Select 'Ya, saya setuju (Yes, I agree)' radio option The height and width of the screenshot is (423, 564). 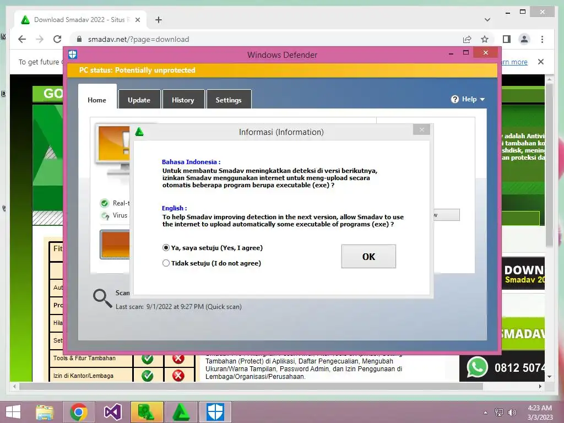pyautogui.click(x=212, y=248)
